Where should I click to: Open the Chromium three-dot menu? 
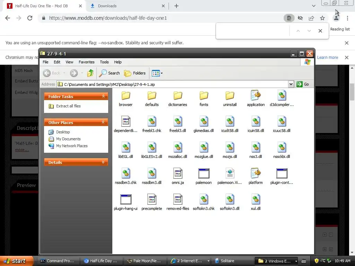(347, 18)
